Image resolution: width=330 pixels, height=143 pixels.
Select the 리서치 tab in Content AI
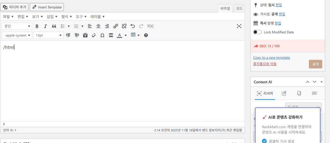pyautogui.click(x=265, y=93)
